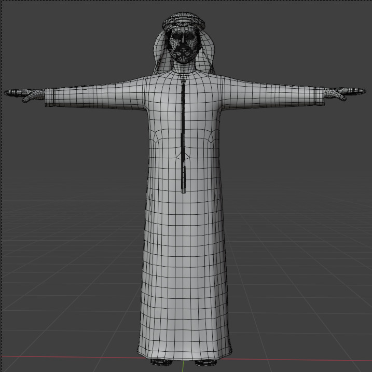This screenshot has width=372, height=372.
Task: Select the character's bearded face mesh
Action: (183, 45)
